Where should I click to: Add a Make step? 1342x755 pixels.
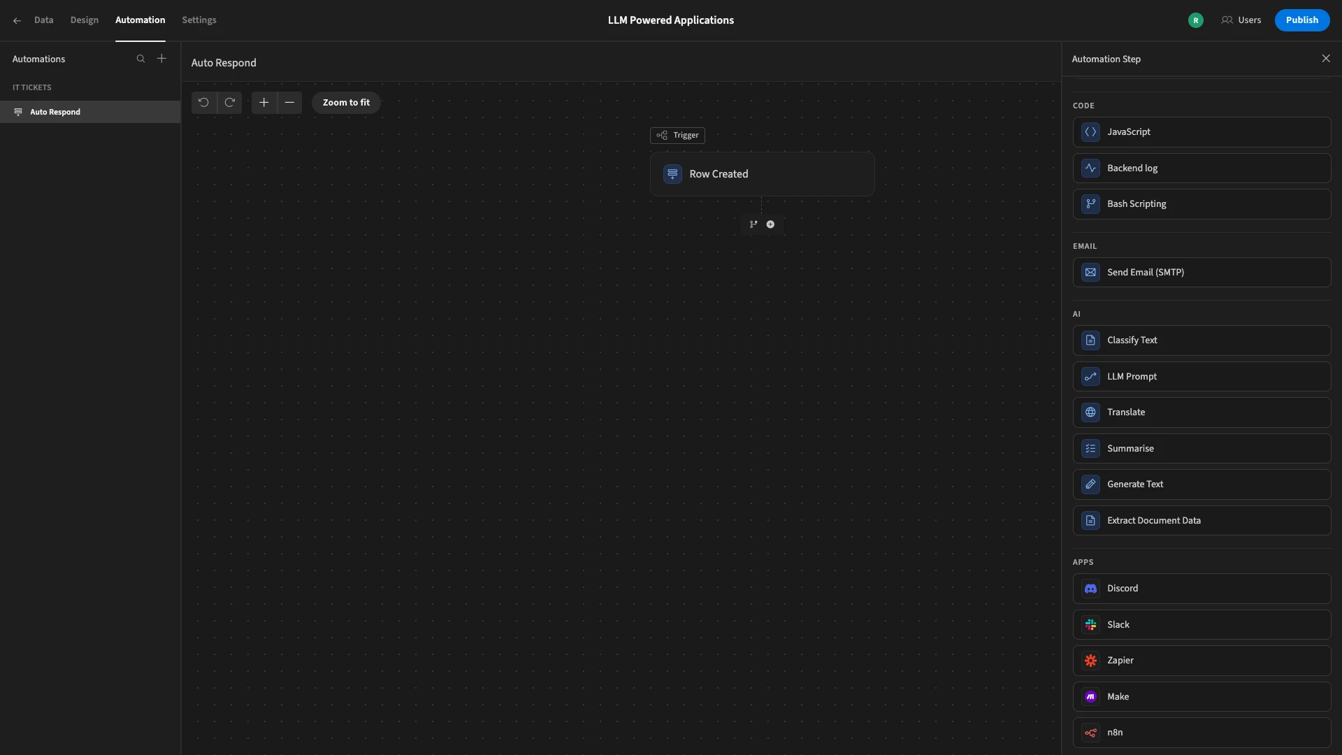(1202, 697)
